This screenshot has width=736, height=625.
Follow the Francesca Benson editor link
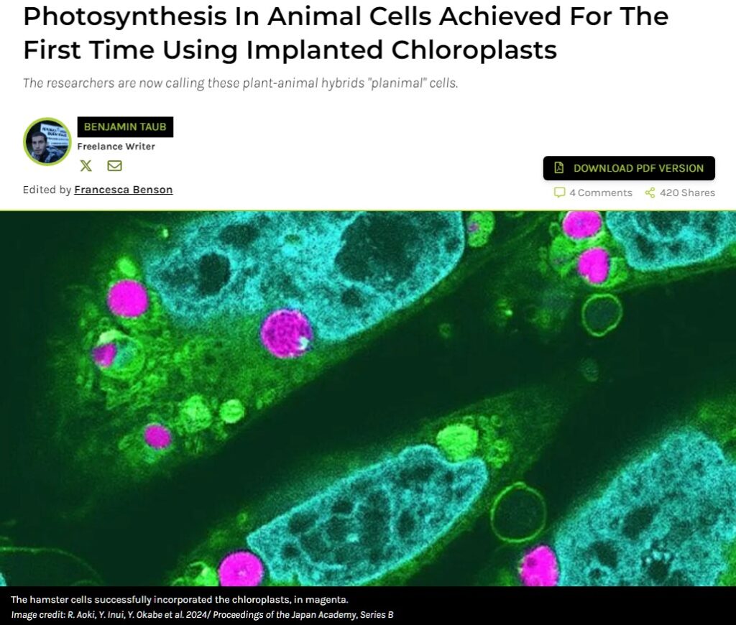(123, 190)
